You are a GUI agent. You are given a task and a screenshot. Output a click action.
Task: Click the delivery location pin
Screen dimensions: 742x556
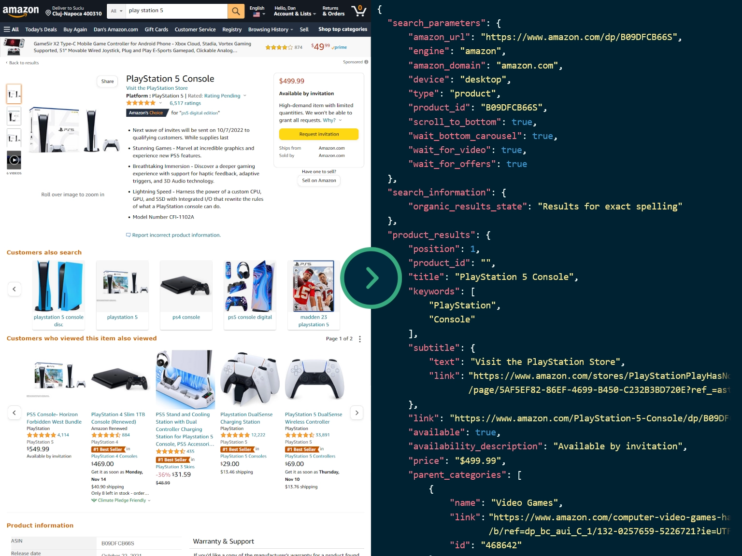pos(48,13)
